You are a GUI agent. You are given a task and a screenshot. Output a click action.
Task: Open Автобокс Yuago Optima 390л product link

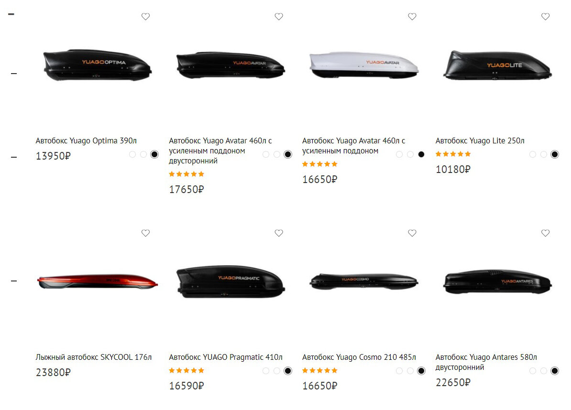86,141
